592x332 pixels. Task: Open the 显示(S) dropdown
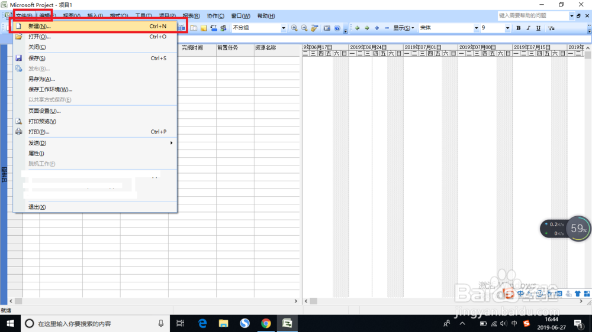pos(404,28)
